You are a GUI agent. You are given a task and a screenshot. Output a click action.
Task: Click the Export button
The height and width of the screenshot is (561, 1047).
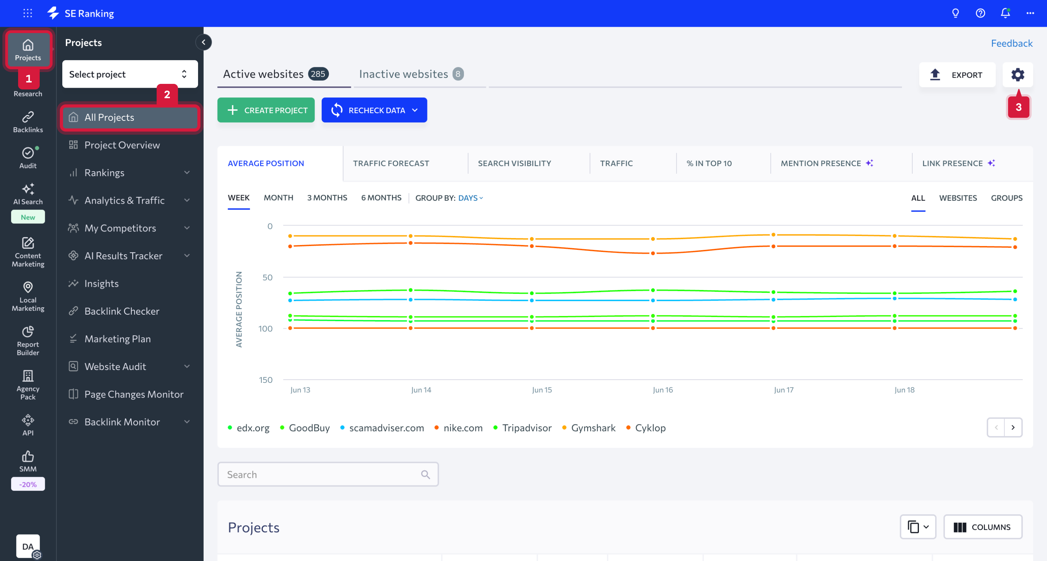coord(957,74)
